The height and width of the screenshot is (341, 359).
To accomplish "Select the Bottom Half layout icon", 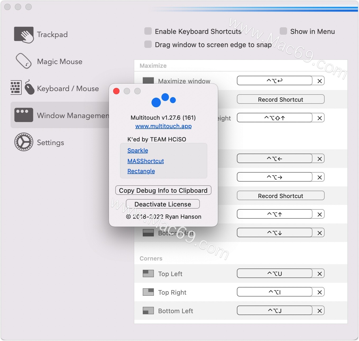I will (x=148, y=233).
